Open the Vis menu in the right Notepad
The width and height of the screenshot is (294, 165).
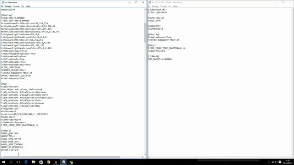click(170, 6)
